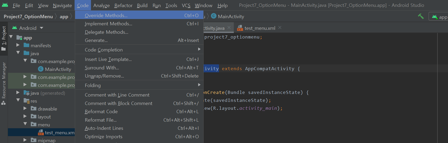The height and width of the screenshot is (143, 448).
Task: Open the File menu
Action: [16, 5]
